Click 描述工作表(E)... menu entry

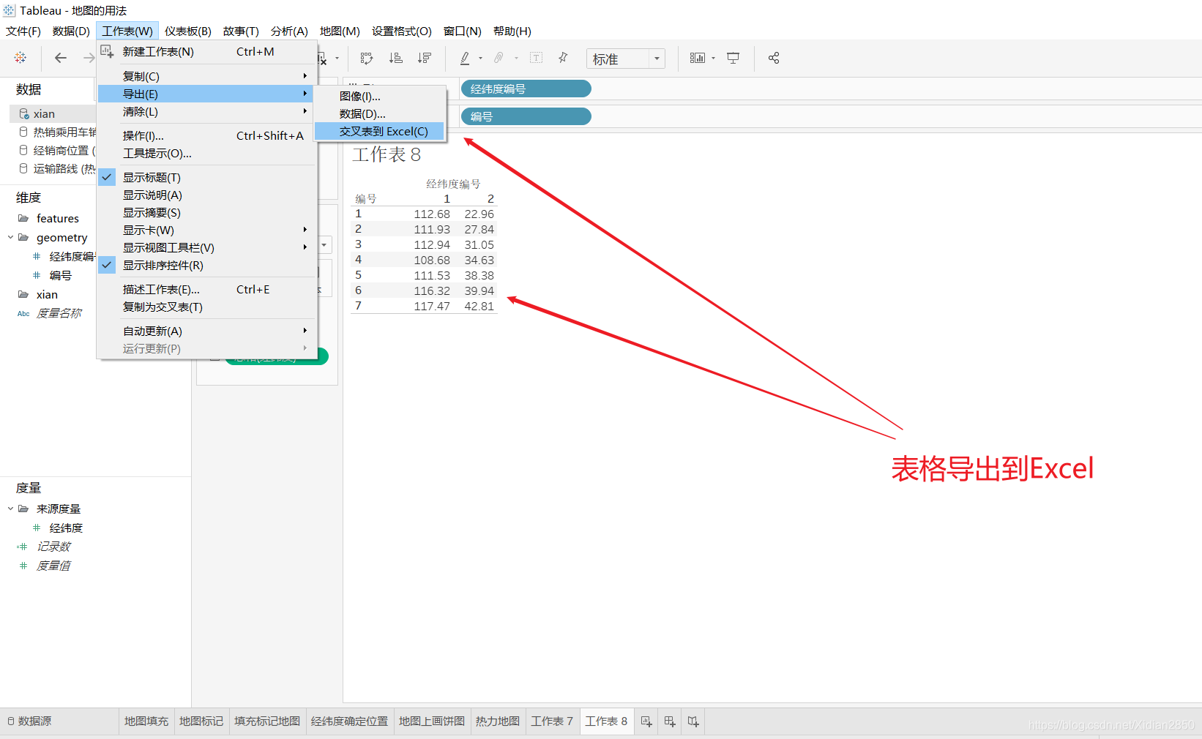[206, 289]
